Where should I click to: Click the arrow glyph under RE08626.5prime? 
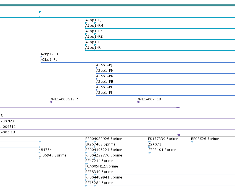[x=192, y=142]
